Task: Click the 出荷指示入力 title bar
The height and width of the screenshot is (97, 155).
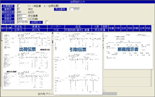Action: [77, 2]
